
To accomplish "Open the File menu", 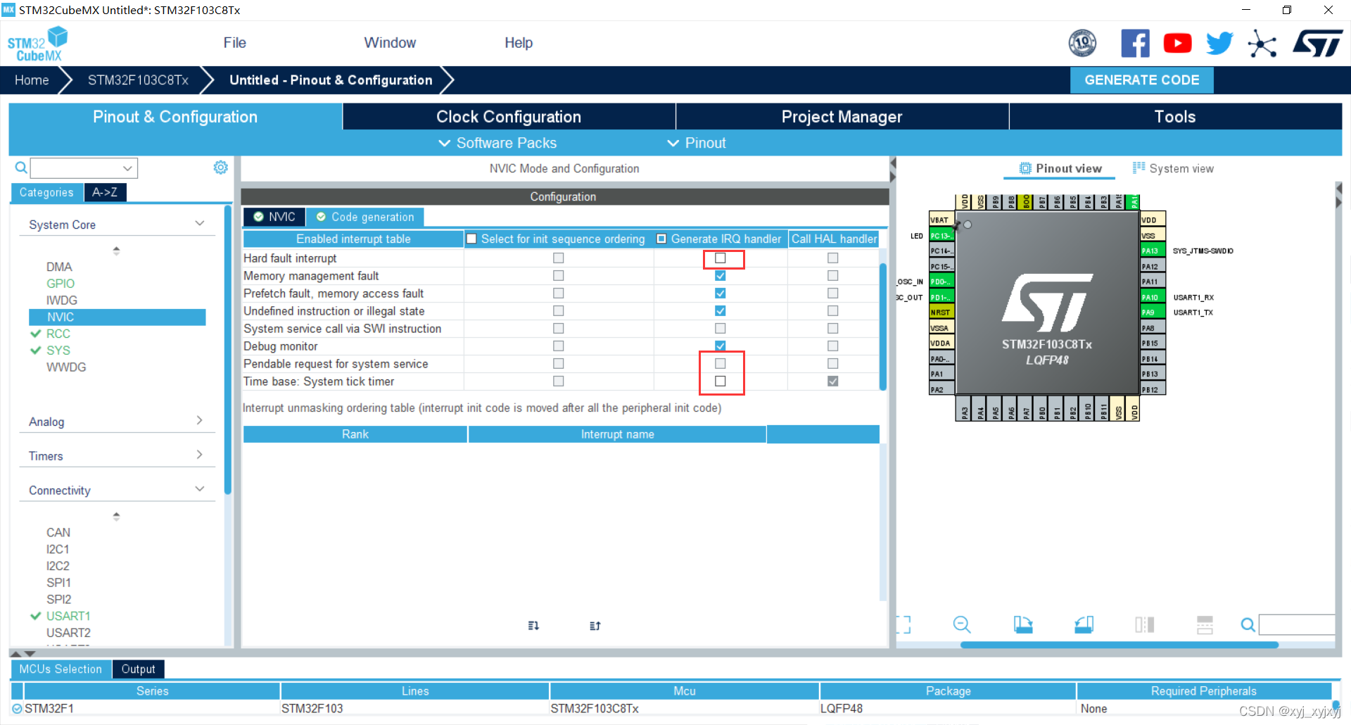I will pos(234,43).
